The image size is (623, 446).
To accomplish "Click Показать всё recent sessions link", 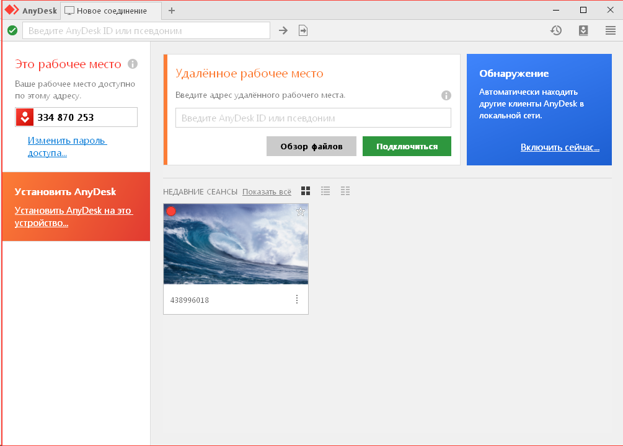I will pos(267,192).
